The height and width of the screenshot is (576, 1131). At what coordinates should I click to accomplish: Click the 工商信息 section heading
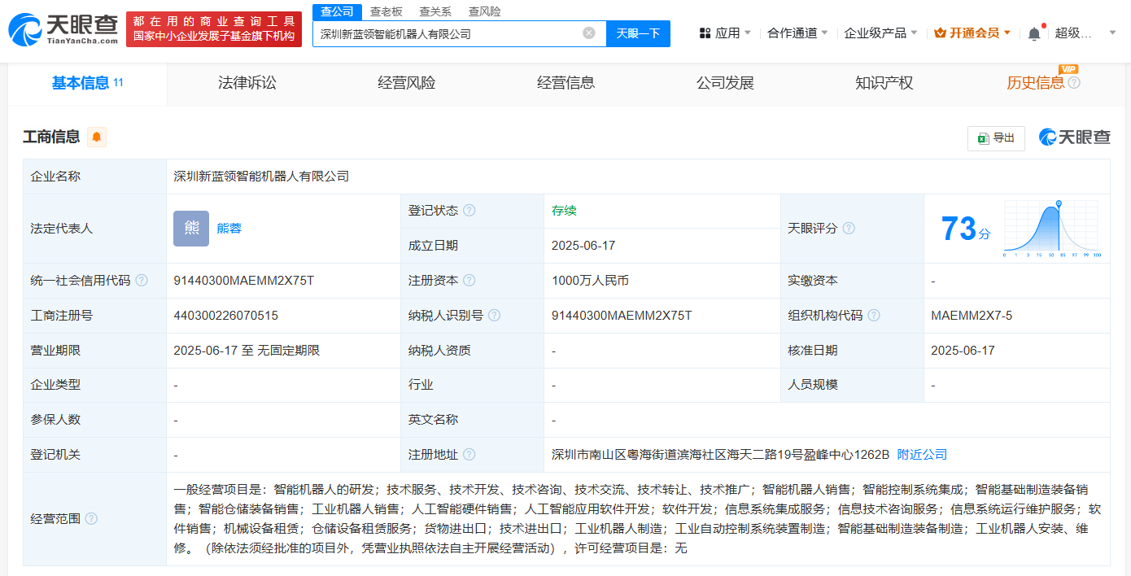[x=51, y=137]
